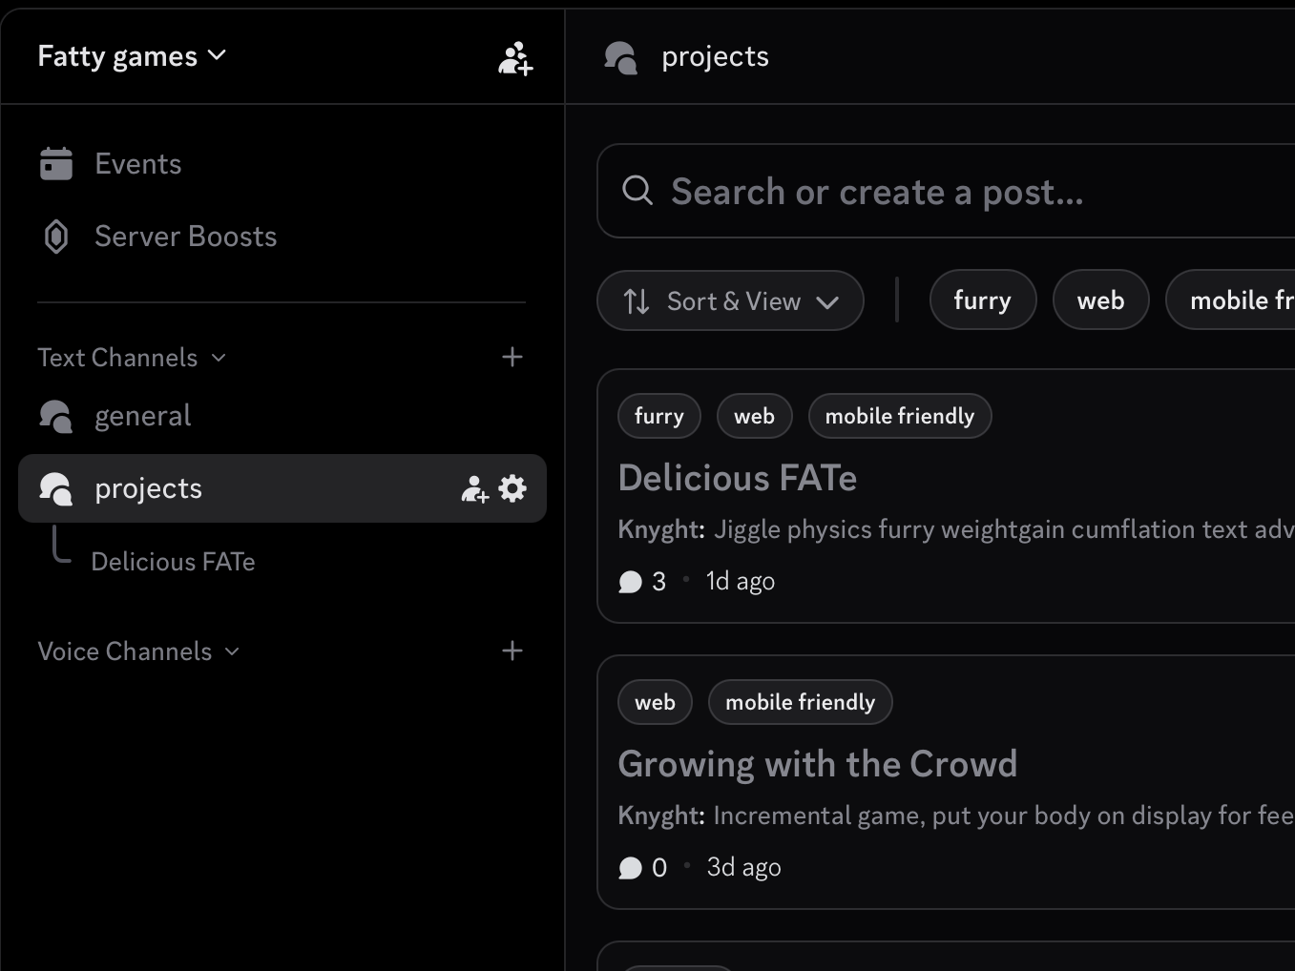Open Server Boosts gem icon
The image size is (1295, 971).
[x=56, y=237]
